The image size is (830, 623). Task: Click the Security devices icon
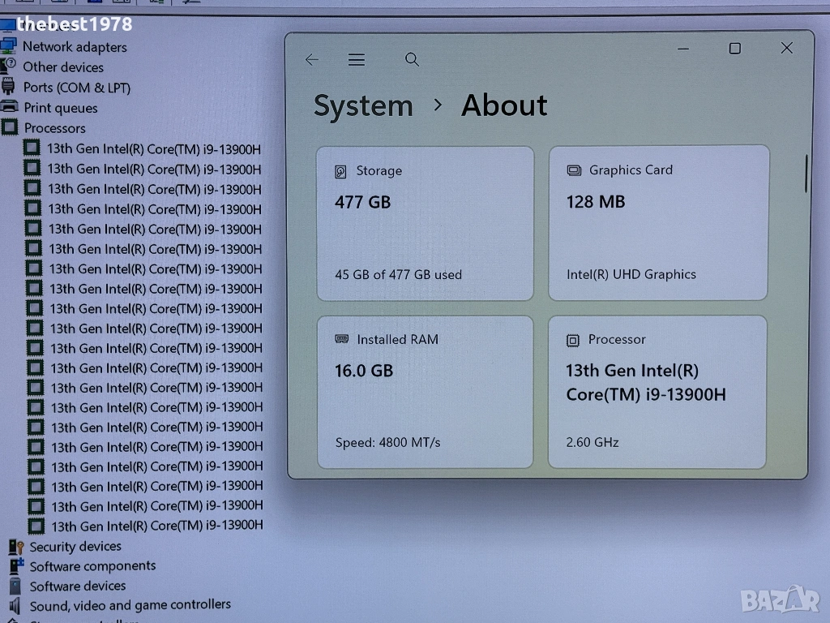pyautogui.click(x=15, y=547)
